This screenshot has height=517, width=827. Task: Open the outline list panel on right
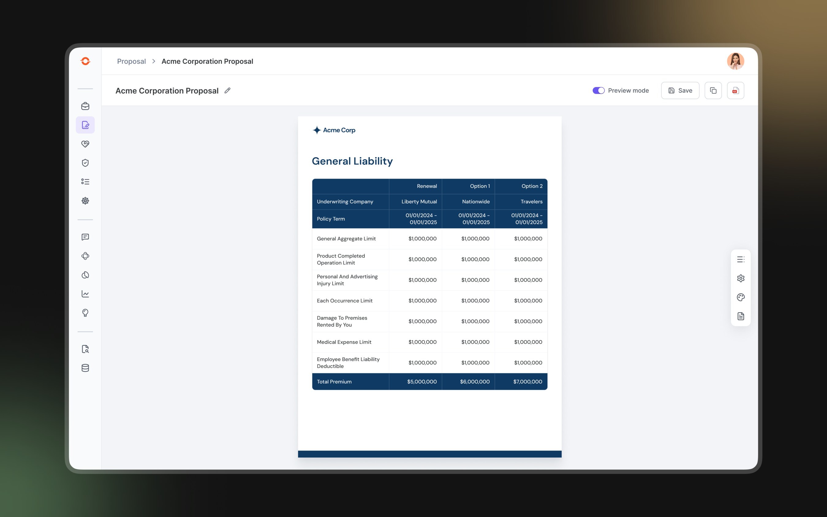click(741, 259)
